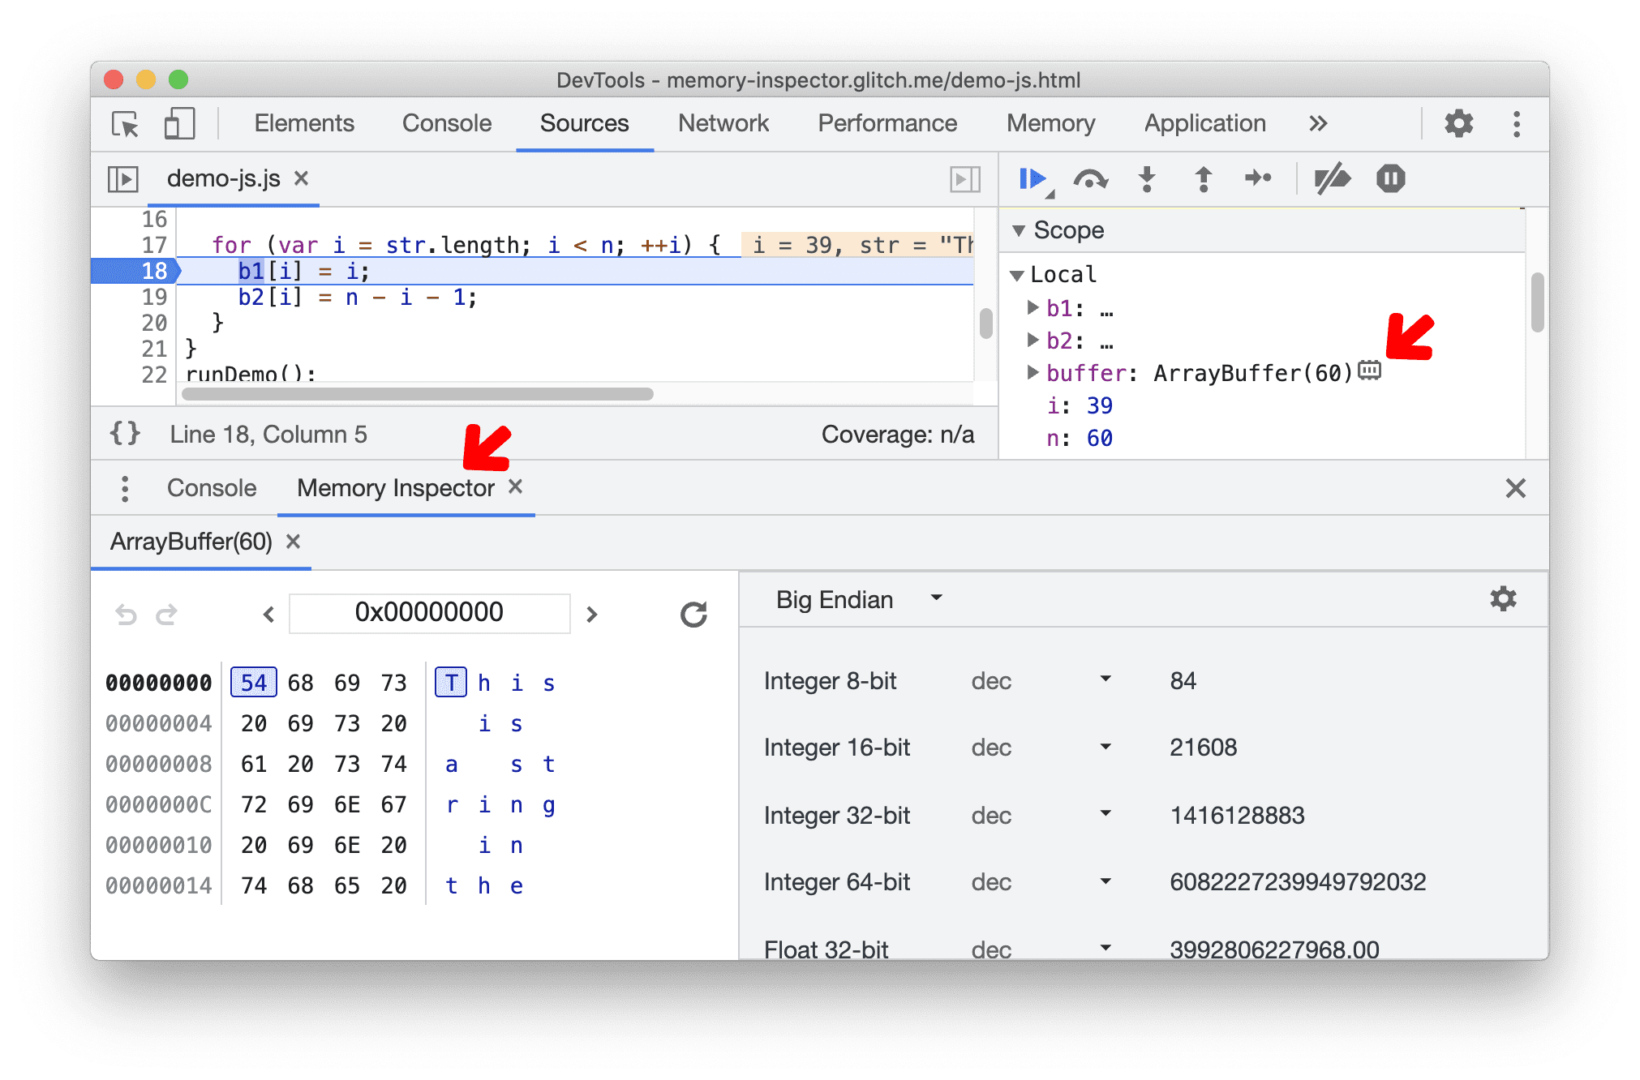Screen dimensions: 1640x1080
Task: Expand the buffer ArrayBuffer(60) entry
Action: coord(1033,370)
